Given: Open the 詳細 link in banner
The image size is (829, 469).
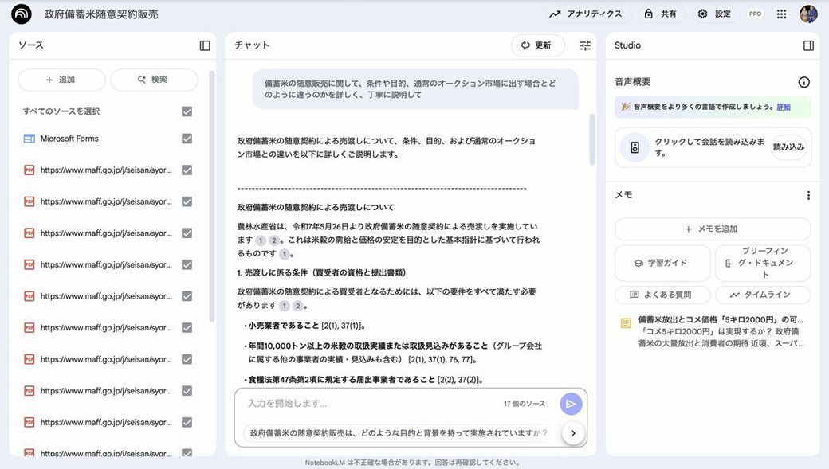Looking at the screenshot, I should [x=784, y=107].
